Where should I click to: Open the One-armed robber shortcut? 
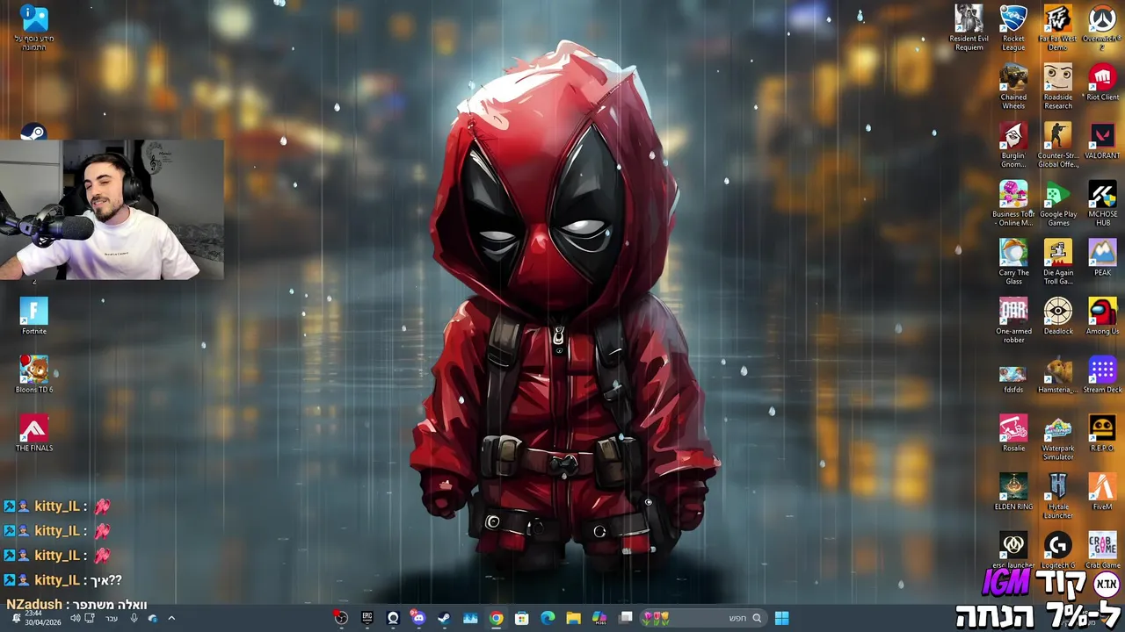coord(1013,320)
